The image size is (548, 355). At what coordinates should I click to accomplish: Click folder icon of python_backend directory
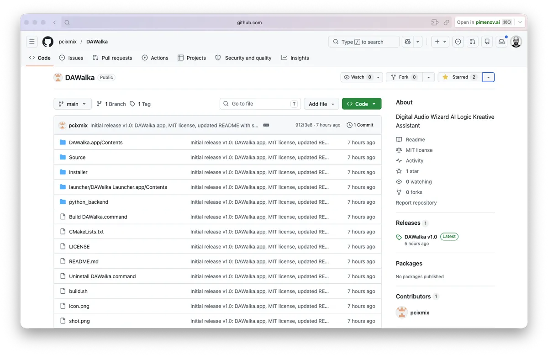coord(63,201)
